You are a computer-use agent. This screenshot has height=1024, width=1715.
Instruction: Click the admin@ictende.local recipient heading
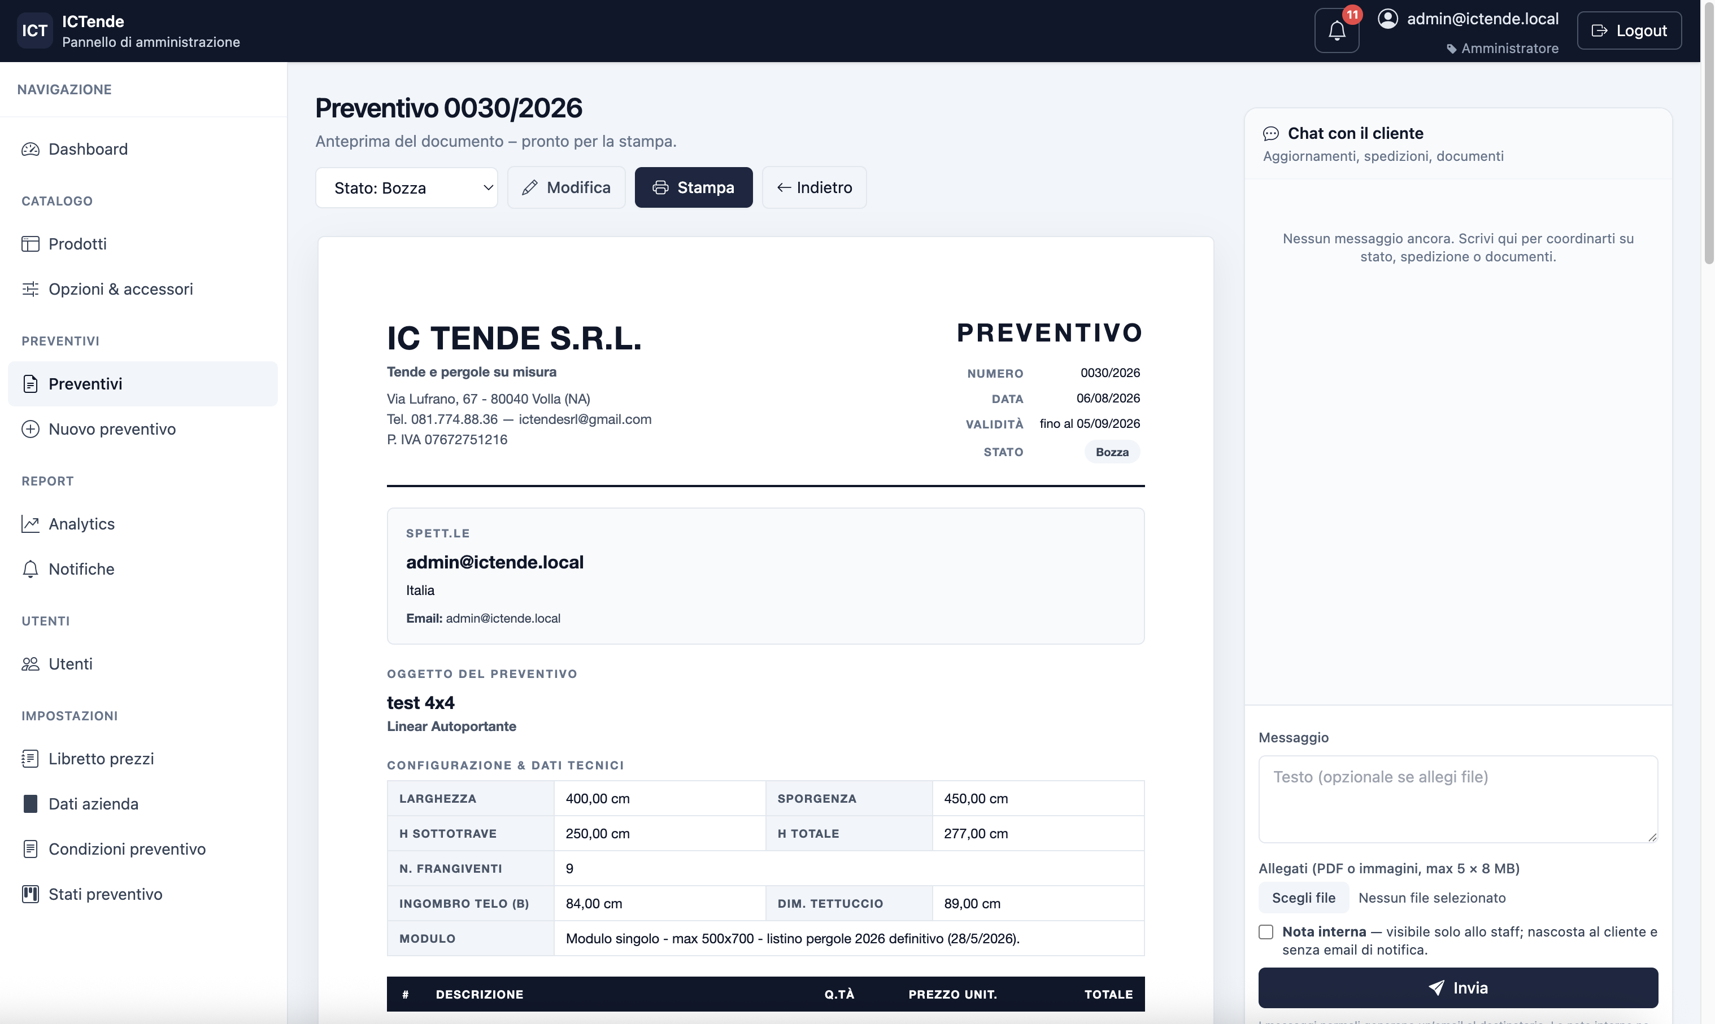point(494,562)
